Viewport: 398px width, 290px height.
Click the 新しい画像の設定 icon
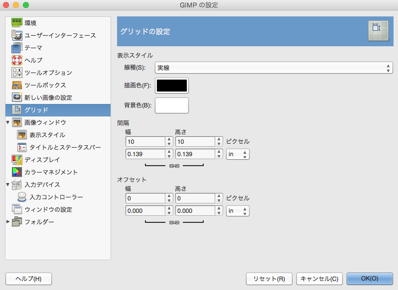pyautogui.click(x=17, y=97)
